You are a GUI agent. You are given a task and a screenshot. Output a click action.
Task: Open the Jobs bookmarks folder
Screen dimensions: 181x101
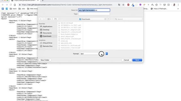pos(22,9)
